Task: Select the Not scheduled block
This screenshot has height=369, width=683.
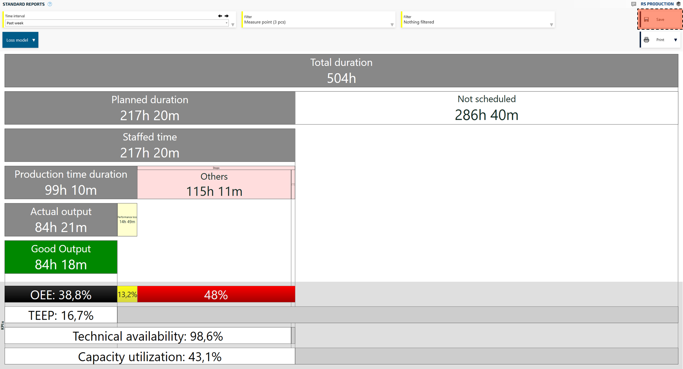Action: tap(486, 108)
